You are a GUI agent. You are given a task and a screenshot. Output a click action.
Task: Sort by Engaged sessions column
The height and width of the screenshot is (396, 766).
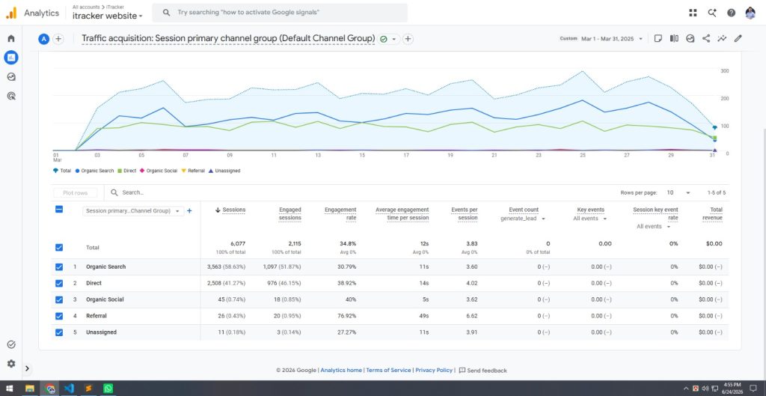(x=289, y=213)
